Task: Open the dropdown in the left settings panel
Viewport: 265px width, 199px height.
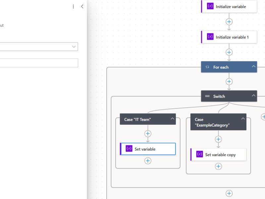Action: [x=74, y=46]
